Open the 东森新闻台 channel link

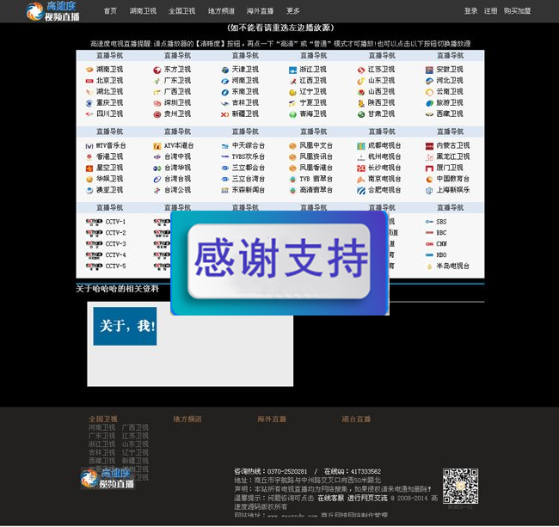click(x=249, y=190)
